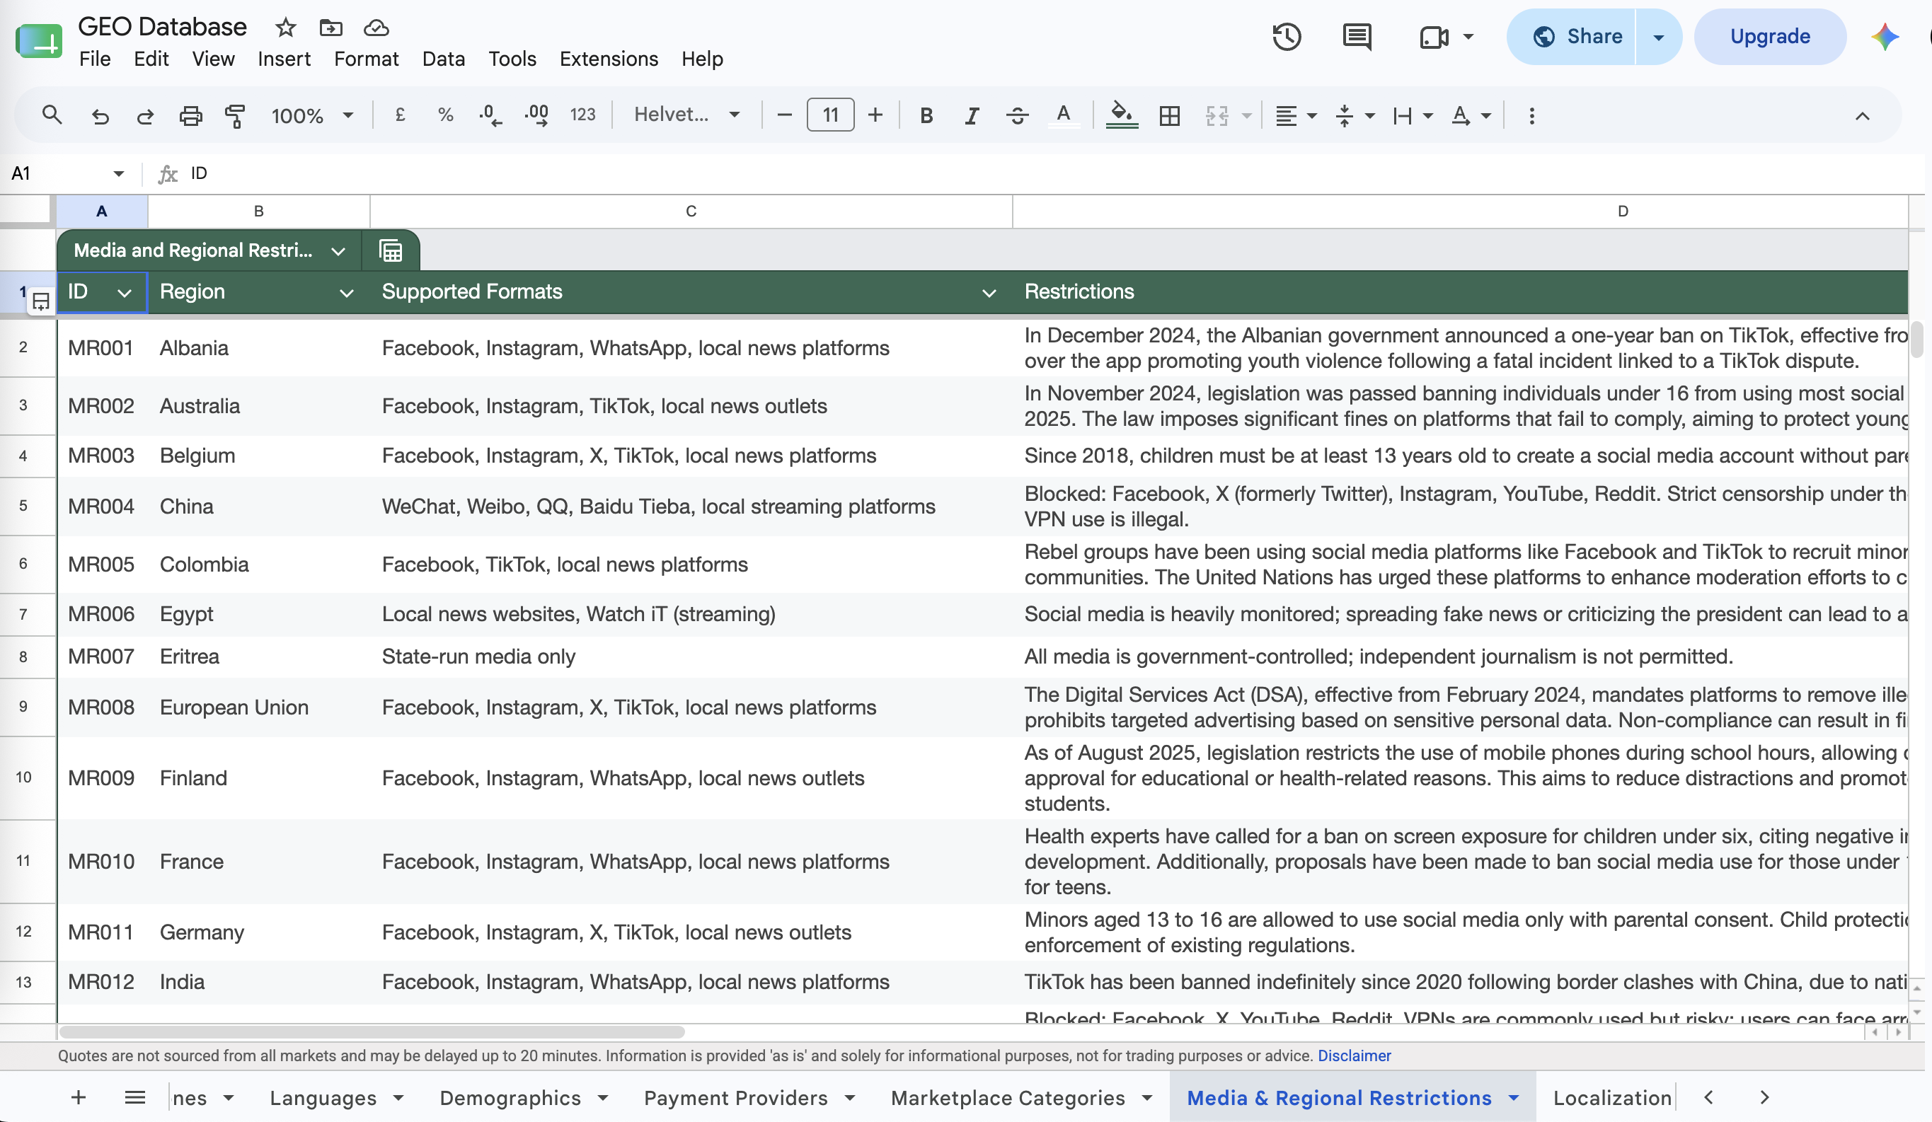The image size is (1932, 1122).
Task: Search the menus with magnifier icon
Action: click(x=52, y=116)
